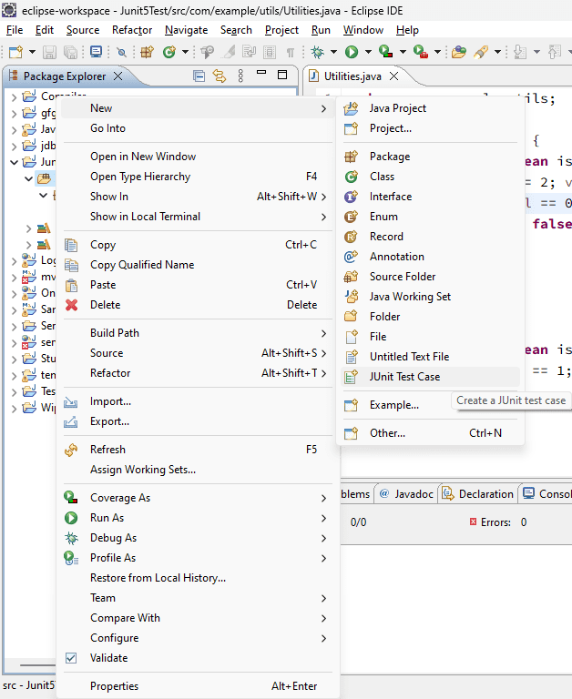
Task: Close the Package Explorer view tab
Action: tap(117, 76)
